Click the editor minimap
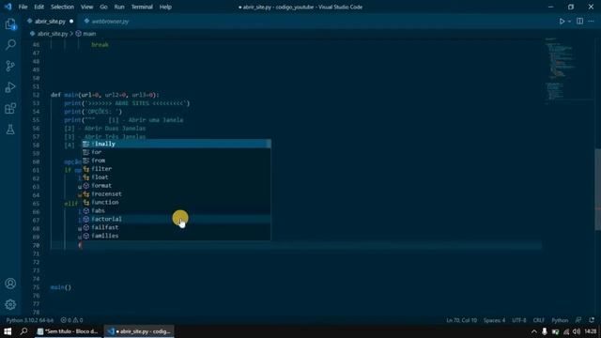 pos(569,71)
